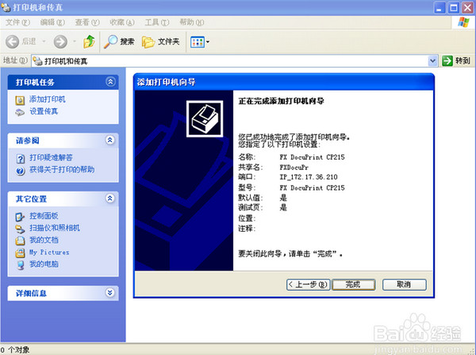Open the 文件 (File) menu

pos(17,22)
